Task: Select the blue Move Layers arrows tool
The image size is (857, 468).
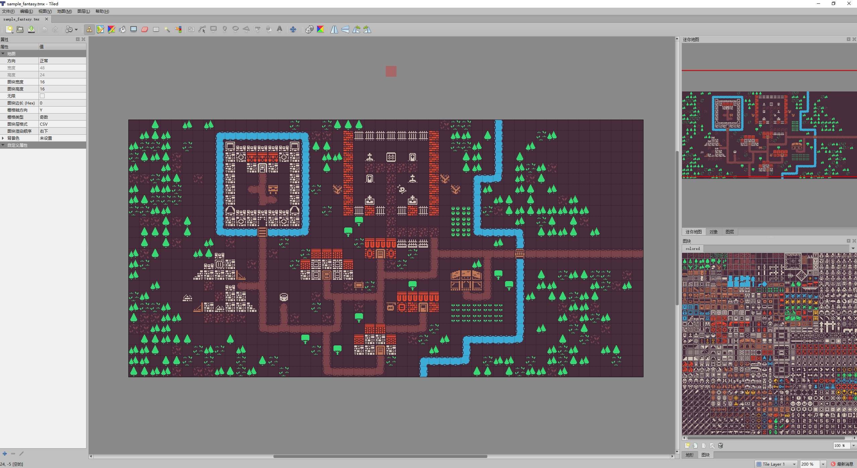Action: pyautogui.click(x=293, y=29)
